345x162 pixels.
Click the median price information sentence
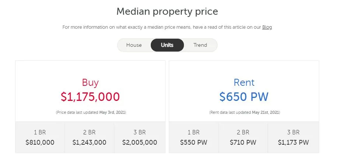(167, 27)
